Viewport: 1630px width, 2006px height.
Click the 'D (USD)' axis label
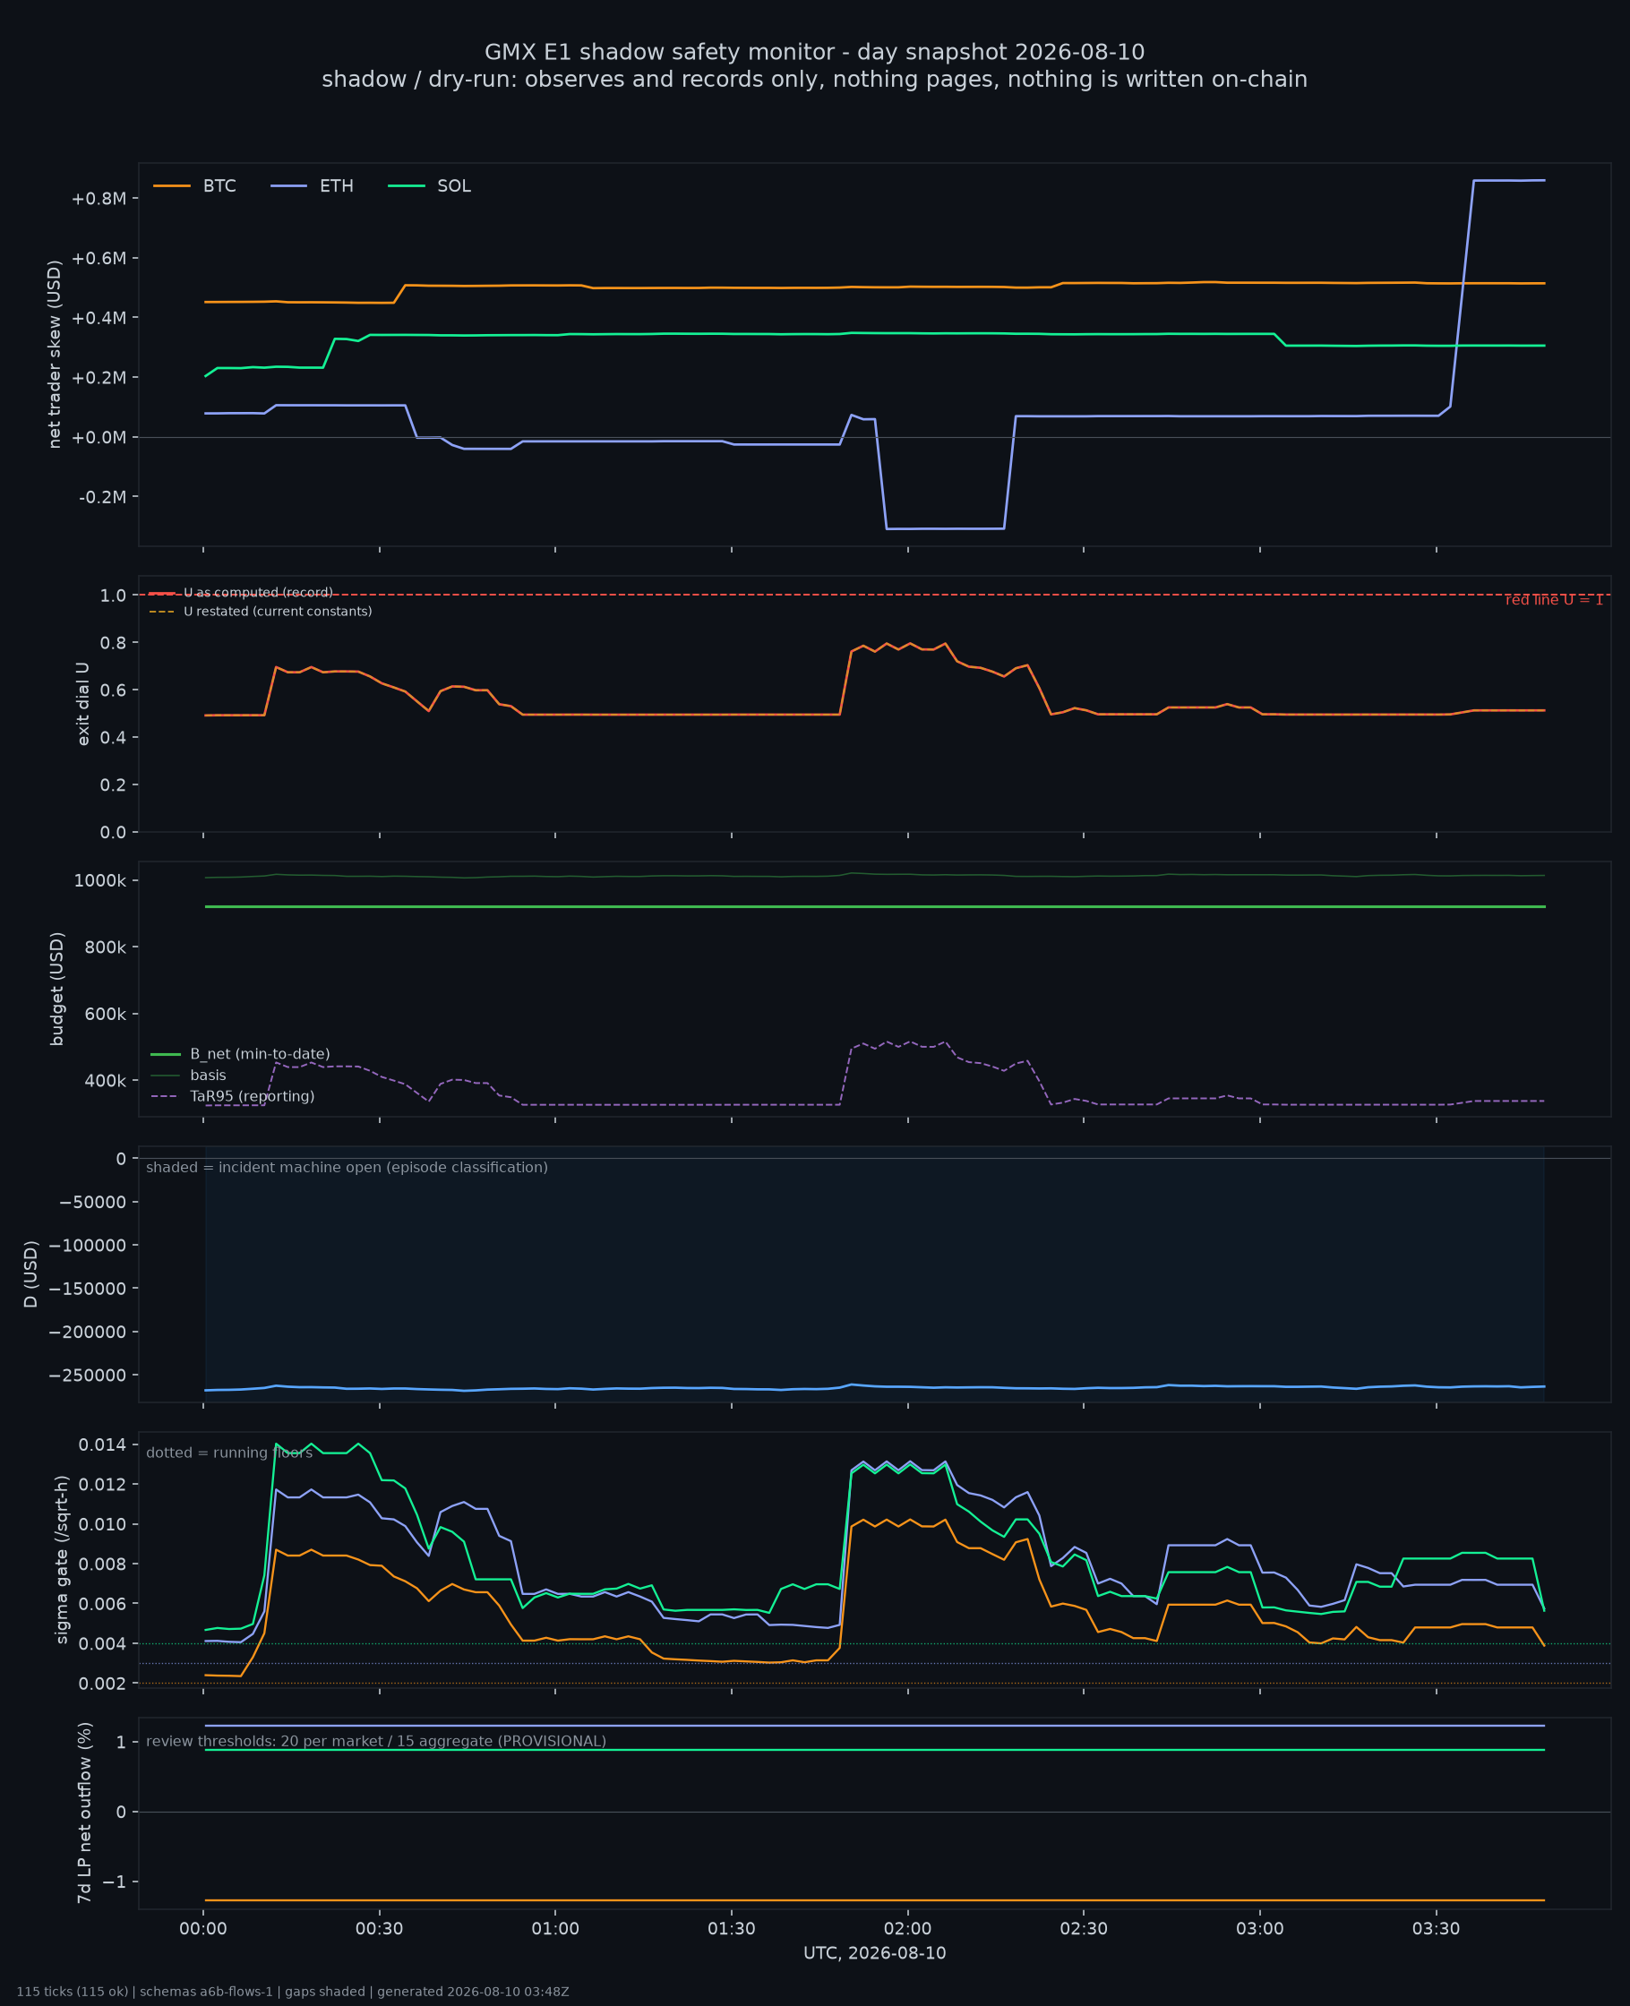(x=31, y=1273)
